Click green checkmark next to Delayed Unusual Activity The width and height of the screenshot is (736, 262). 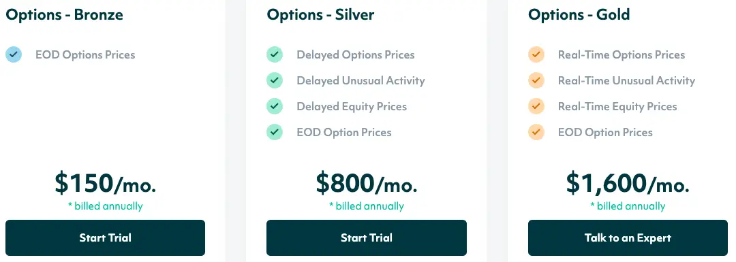tap(275, 80)
